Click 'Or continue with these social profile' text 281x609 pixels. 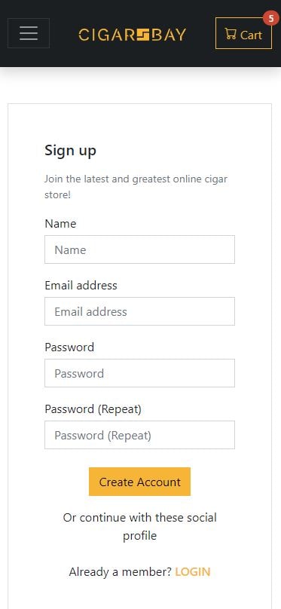(139, 527)
